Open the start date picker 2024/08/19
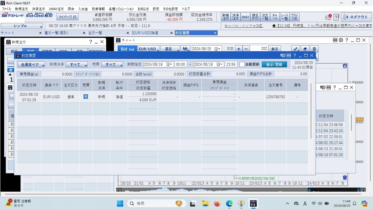 [x=170, y=64]
